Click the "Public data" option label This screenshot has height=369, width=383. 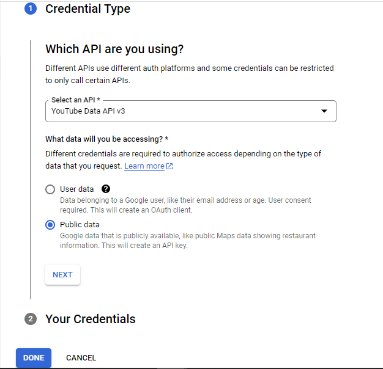(x=80, y=225)
